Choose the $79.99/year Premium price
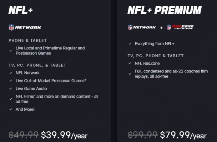Image resolution: width=217 pixels, height=142 pixels. pyautogui.click(x=183, y=135)
